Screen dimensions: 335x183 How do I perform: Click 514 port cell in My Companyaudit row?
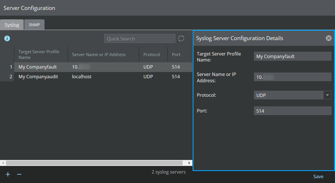(x=180, y=77)
